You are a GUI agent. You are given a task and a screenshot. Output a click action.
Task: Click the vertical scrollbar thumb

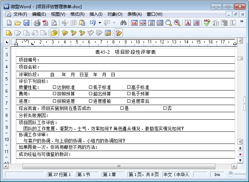point(240,58)
